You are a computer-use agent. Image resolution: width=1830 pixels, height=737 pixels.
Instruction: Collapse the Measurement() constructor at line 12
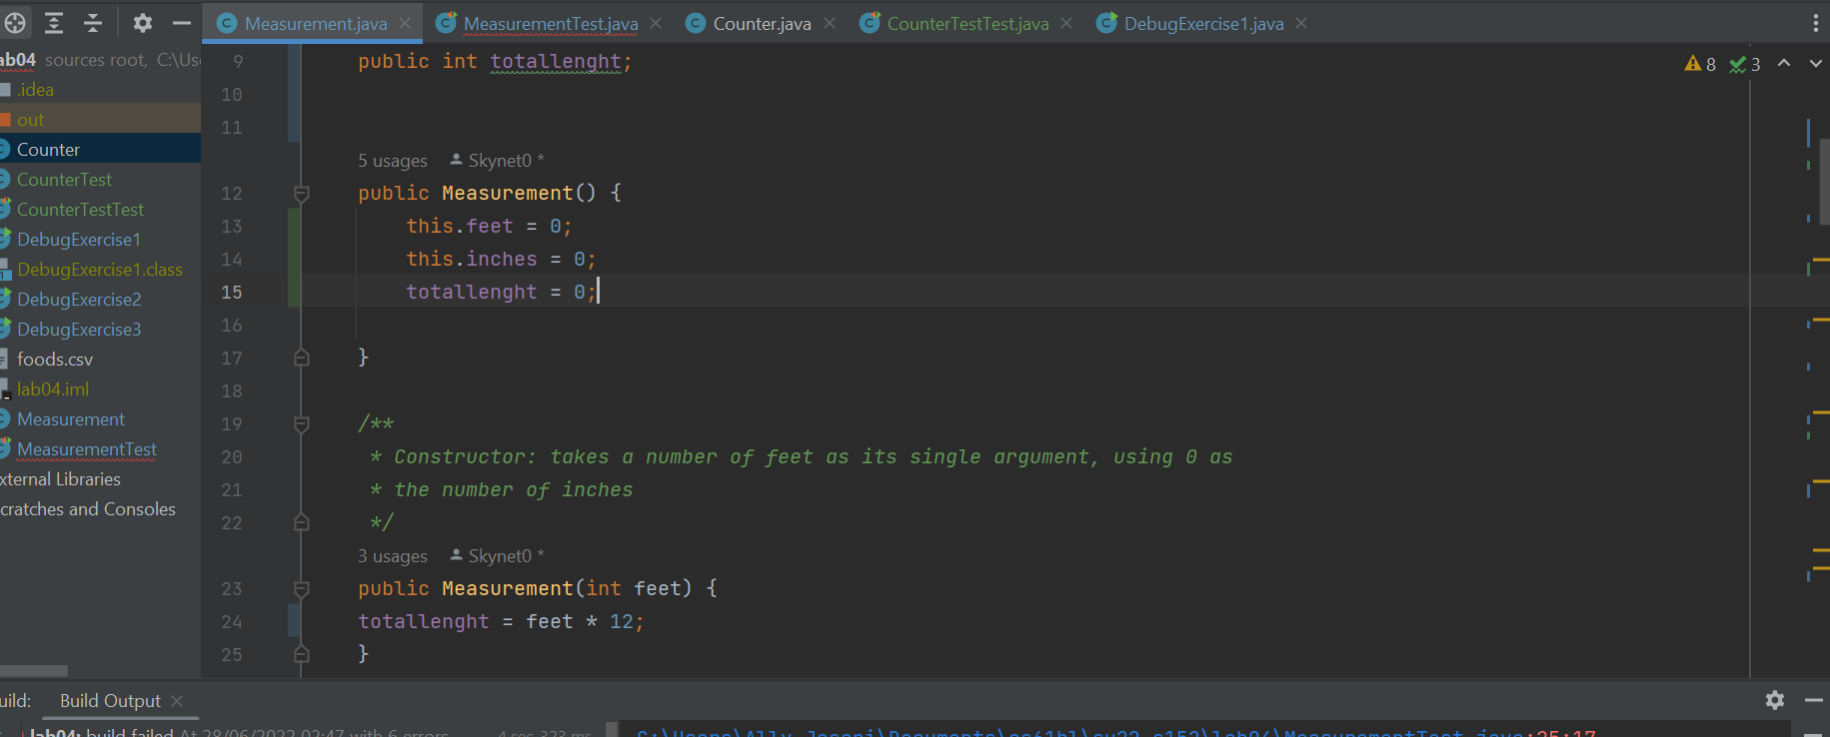tap(301, 193)
